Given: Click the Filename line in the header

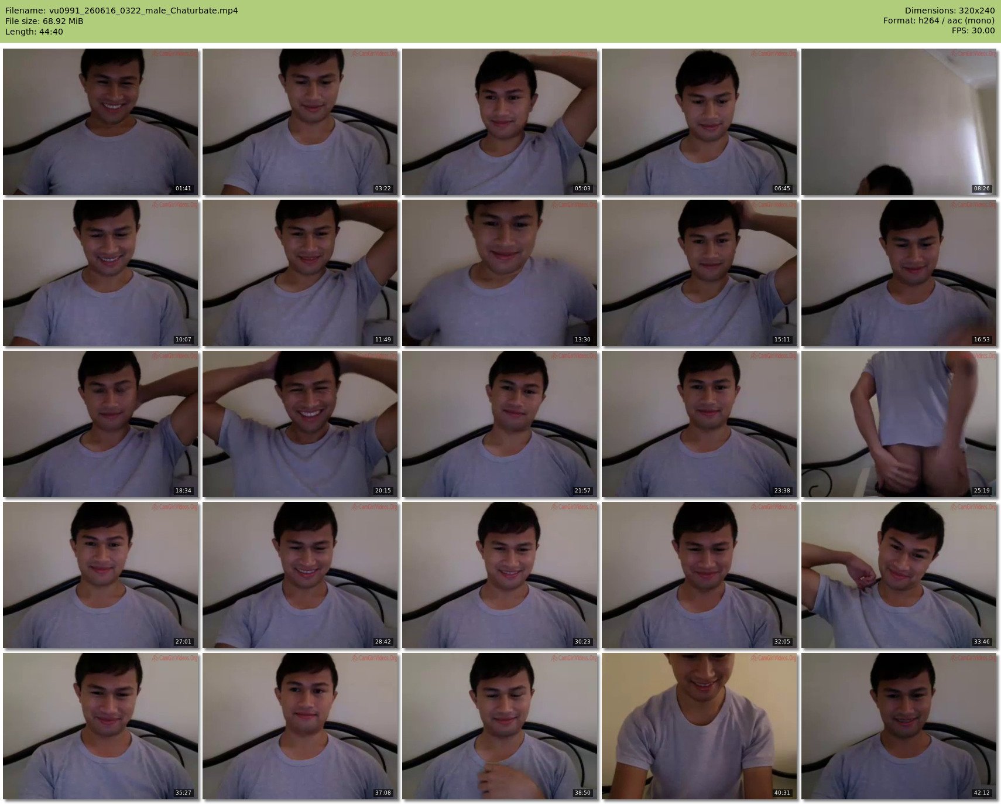Looking at the screenshot, I should [122, 11].
